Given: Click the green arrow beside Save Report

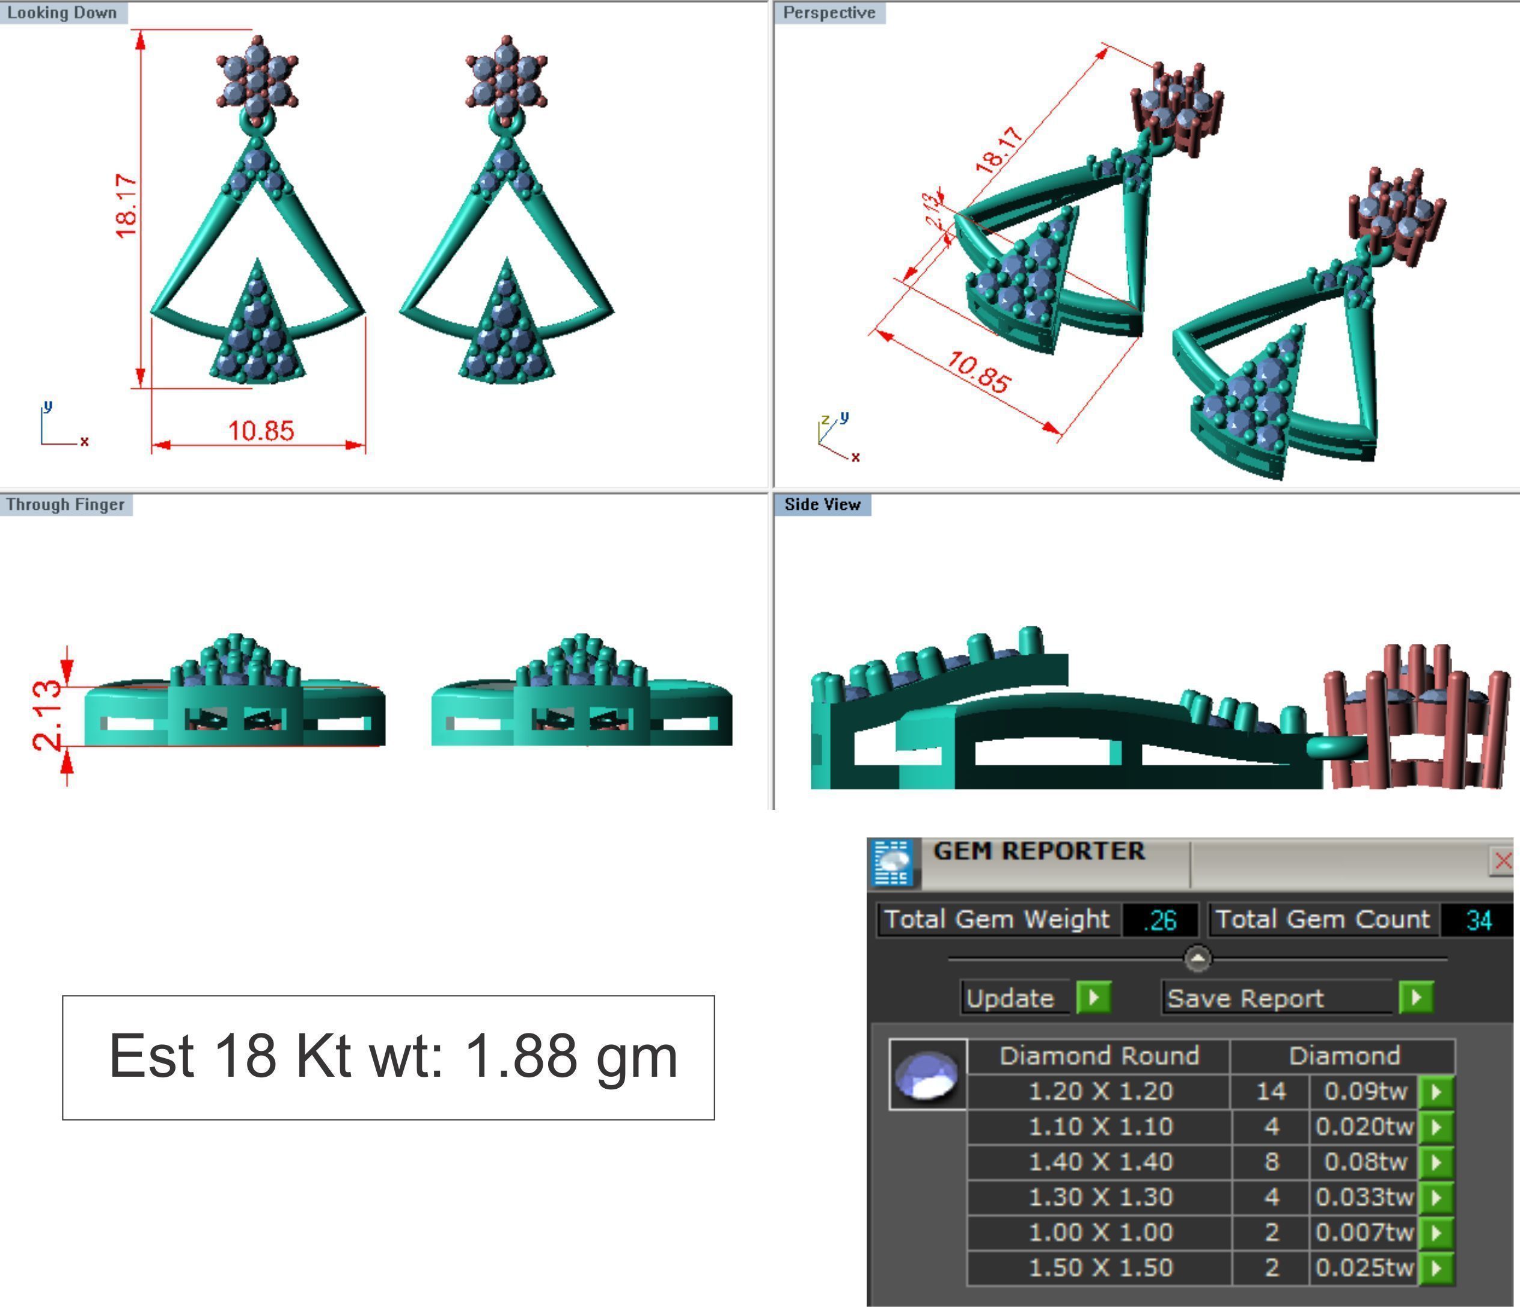Looking at the screenshot, I should click(x=1416, y=997).
